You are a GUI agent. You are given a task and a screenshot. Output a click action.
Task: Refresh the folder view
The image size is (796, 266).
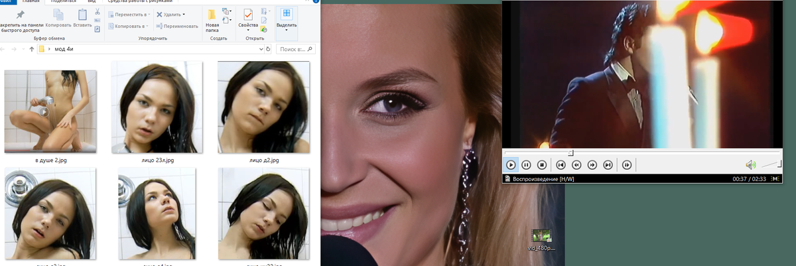pos(267,49)
